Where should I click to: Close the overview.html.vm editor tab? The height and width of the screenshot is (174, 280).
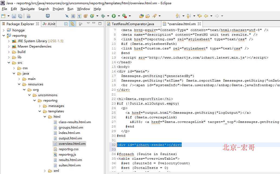point(199,24)
